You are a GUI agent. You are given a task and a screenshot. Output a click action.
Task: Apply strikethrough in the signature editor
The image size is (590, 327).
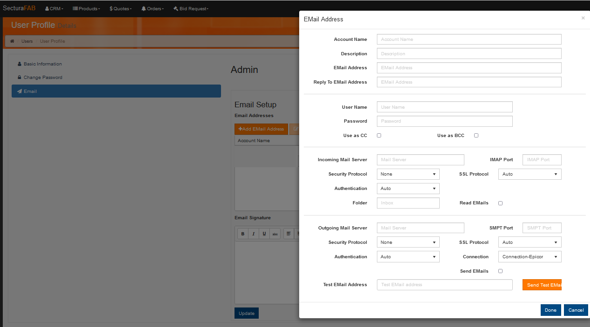(x=275, y=234)
